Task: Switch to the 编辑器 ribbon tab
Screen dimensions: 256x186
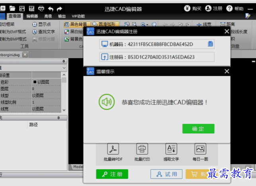Action: click(x=32, y=16)
